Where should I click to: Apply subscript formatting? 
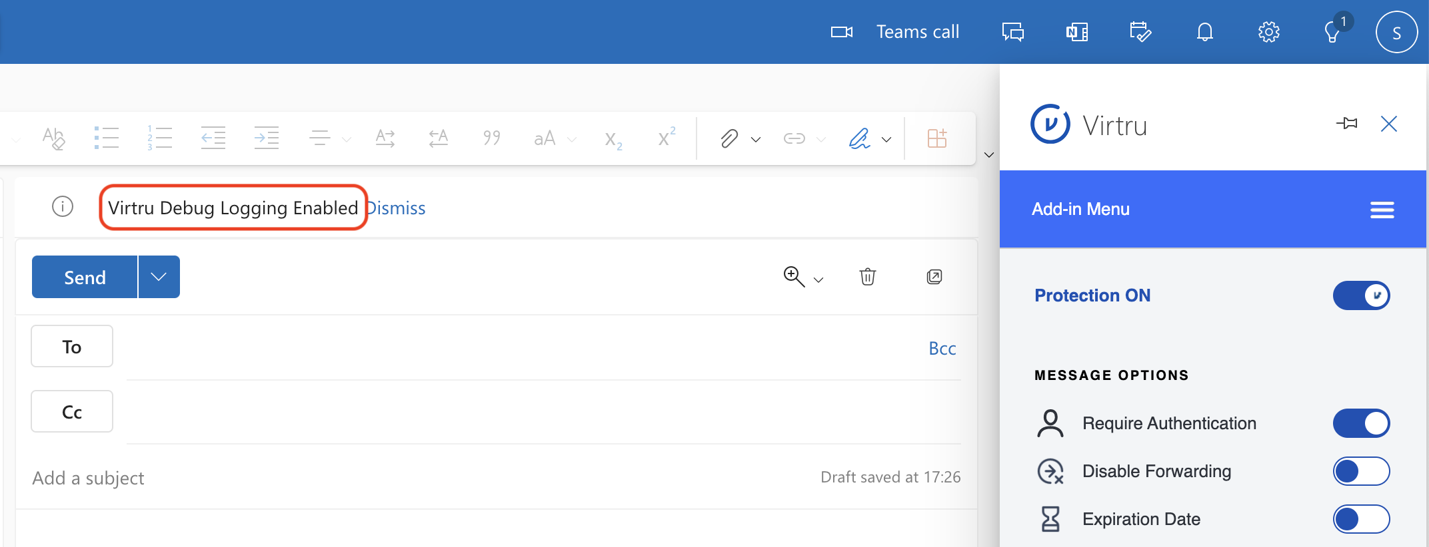click(613, 139)
